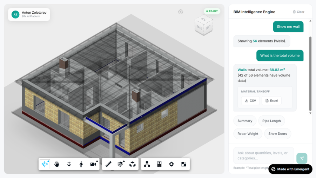The image size is (316, 178).
Task: Click the 'Show me wall' message
Action: [288, 27]
